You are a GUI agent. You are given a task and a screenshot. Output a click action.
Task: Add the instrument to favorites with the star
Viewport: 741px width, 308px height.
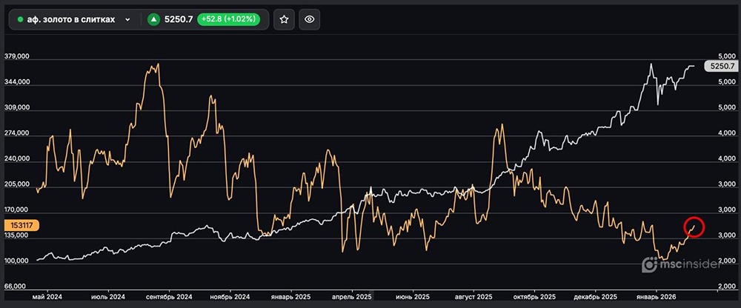(285, 20)
